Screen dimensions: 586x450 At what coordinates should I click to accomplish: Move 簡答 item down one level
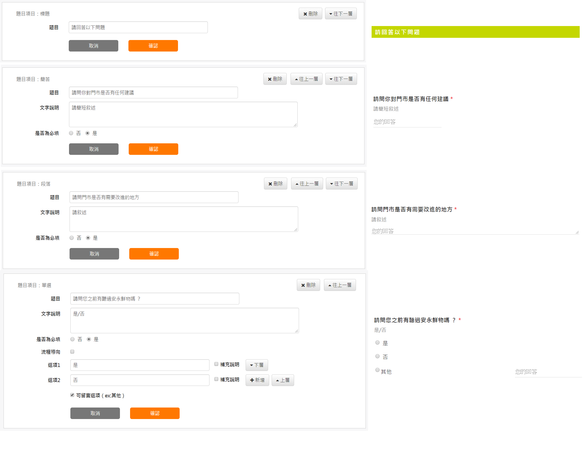341,79
